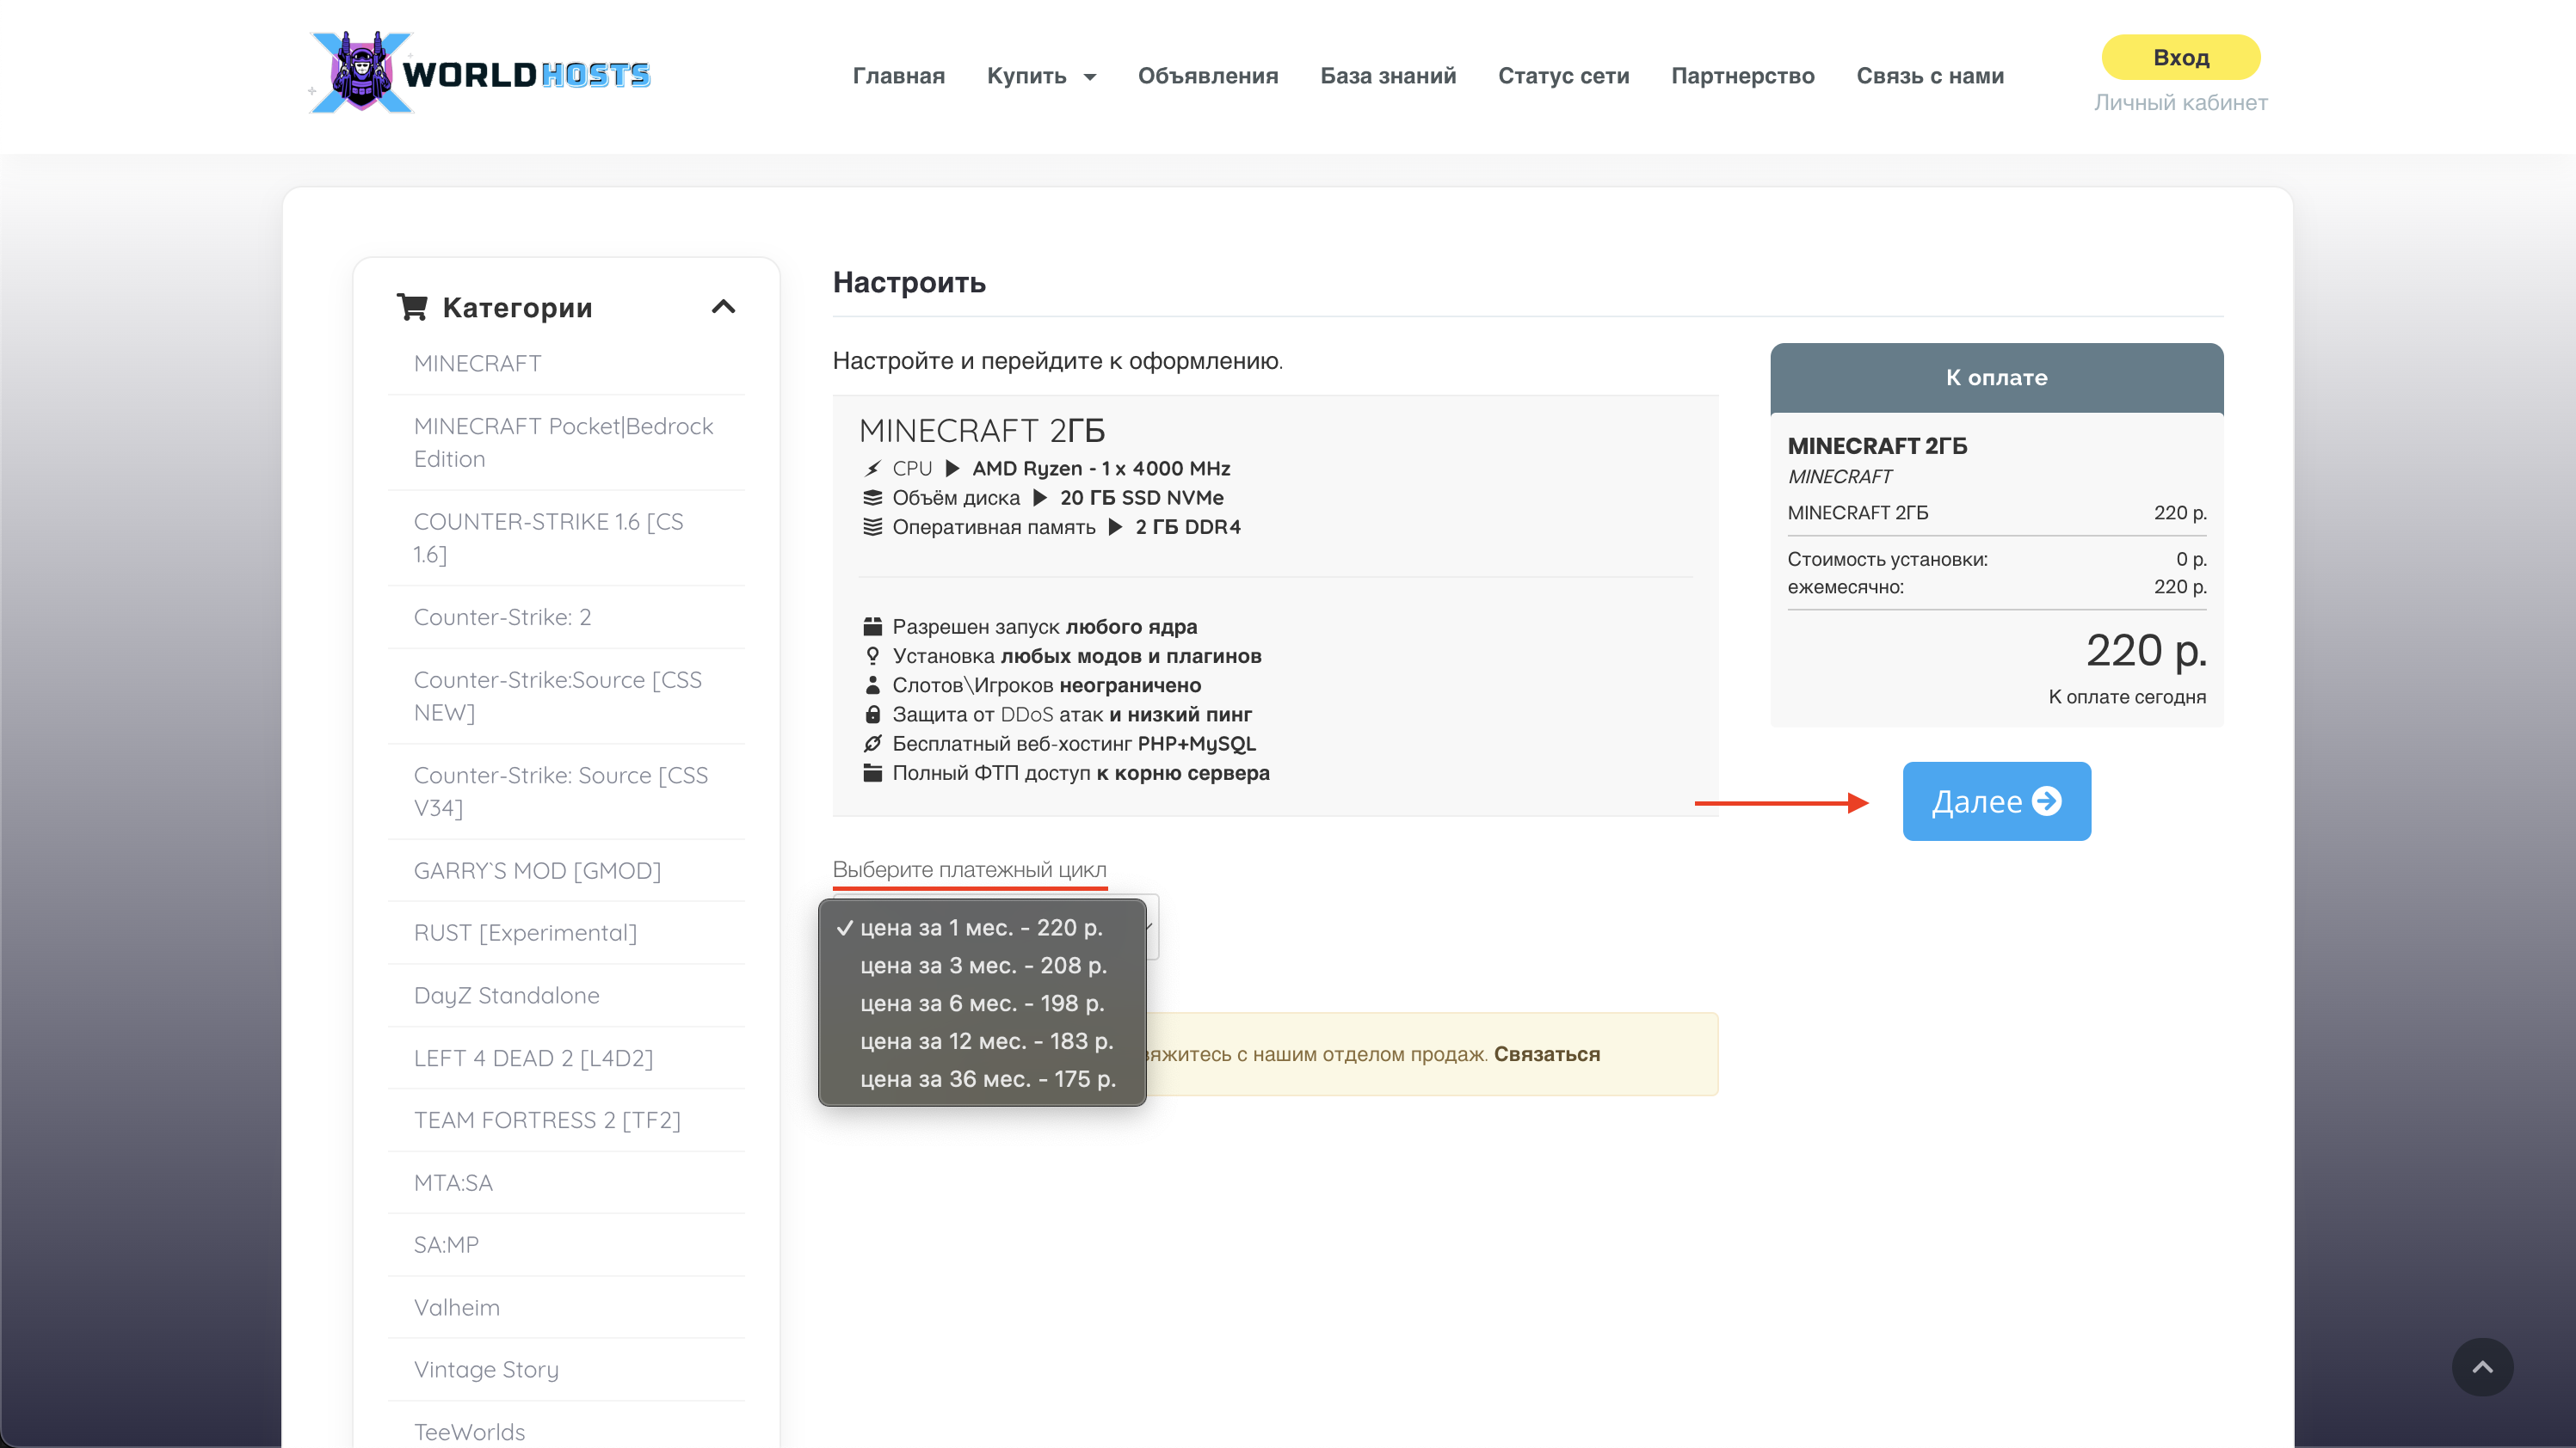Open MINECRAFT Pocket|Bedrock Edition category
This screenshot has height=1448, width=2576.
563,442
